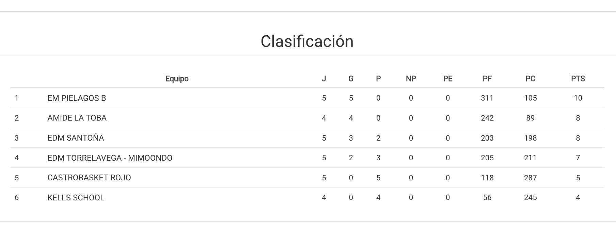616x233 pixels.
Task: Click the Equipo column header
Action: pyautogui.click(x=177, y=79)
